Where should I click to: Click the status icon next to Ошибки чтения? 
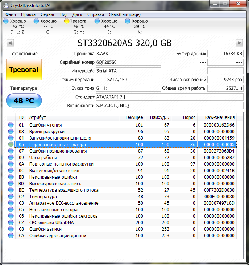click(11, 125)
